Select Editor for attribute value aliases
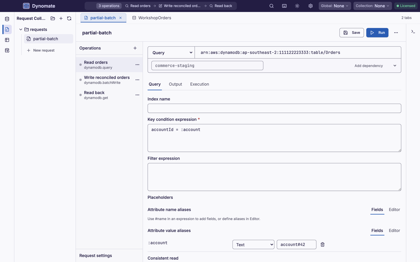 pos(394,231)
